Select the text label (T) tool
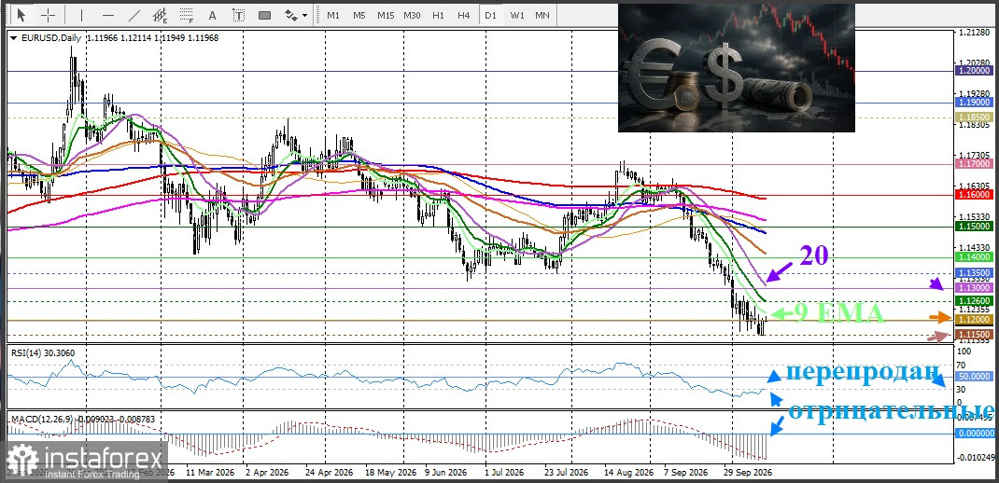The width and height of the screenshot is (999, 483). 238,15
